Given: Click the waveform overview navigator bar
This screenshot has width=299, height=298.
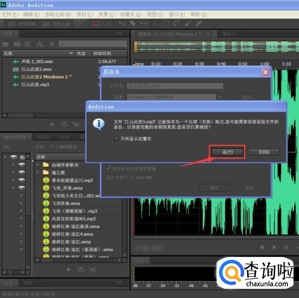Looking at the screenshot, I should [216, 47].
